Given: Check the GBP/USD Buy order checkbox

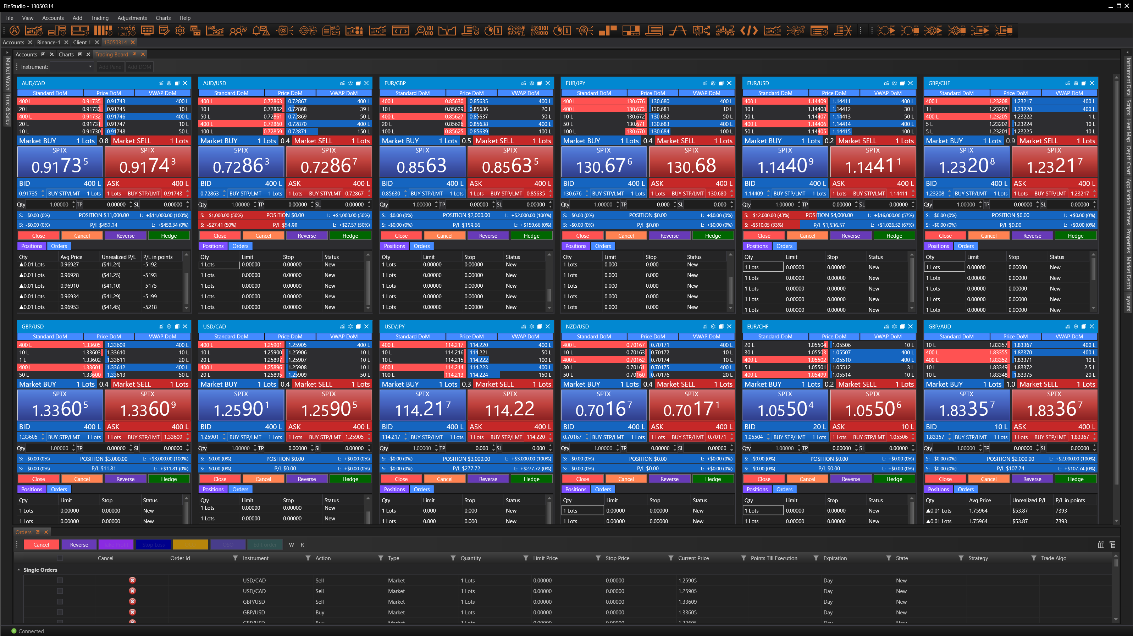Looking at the screenshot, I should tap(60, 612).
